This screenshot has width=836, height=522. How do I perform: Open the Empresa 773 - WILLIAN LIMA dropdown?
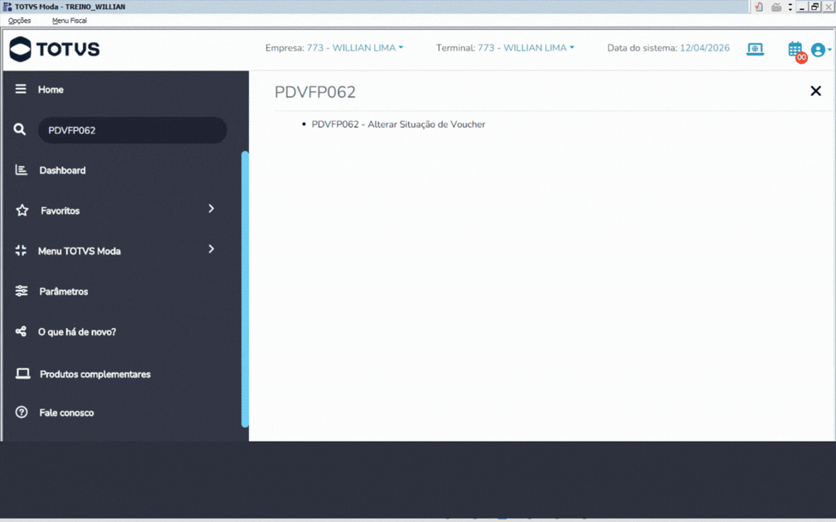click(x=355, y=48)
